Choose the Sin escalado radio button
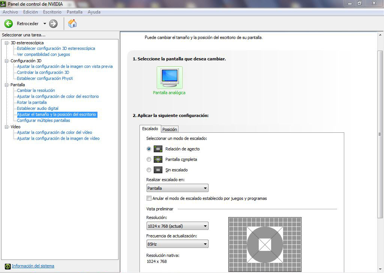The image size is (384, 273). coord(149,170)
